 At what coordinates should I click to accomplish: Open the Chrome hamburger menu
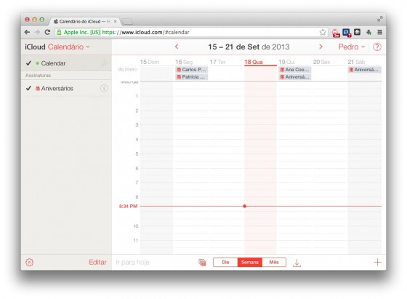point(379,32)
